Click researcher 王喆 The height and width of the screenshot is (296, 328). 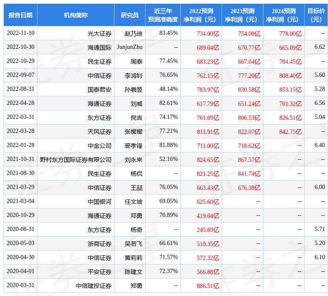coord(137,188)
